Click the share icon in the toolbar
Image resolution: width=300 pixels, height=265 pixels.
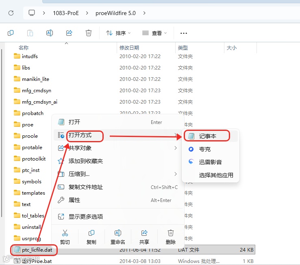pyautogui.click(x=69, y=33)
